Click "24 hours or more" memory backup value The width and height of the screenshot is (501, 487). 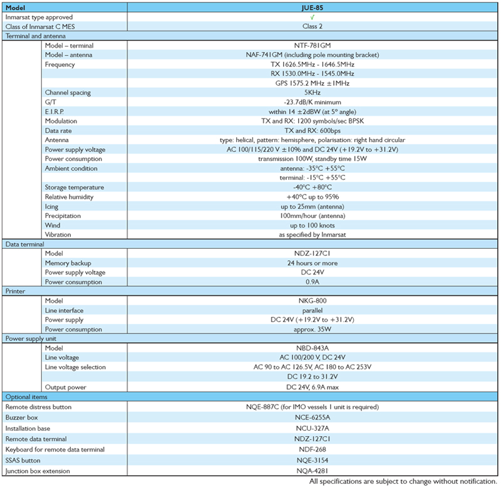pos(312,263)
